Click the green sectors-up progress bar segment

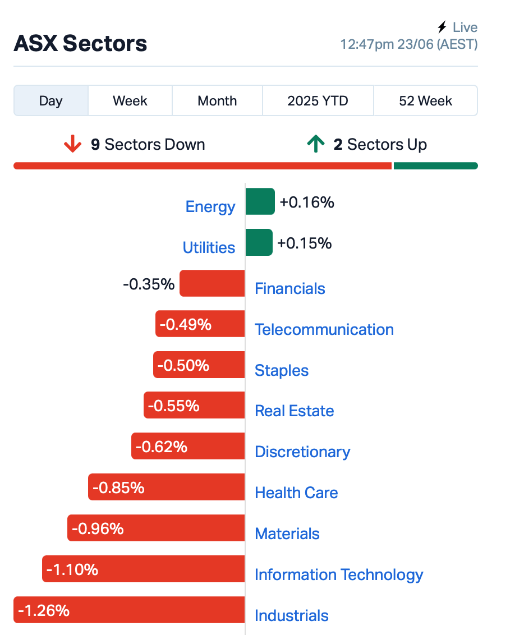[436, 165]
